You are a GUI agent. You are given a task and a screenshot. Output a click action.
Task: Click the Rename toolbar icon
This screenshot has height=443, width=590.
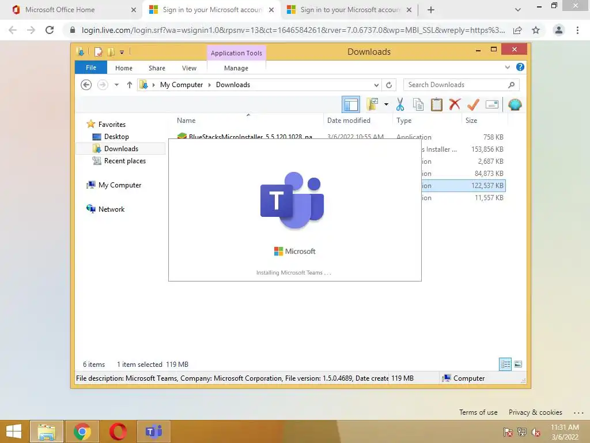[x=492, y=104]
